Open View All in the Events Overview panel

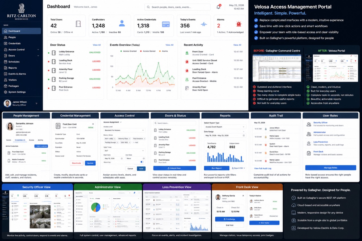pos(169,45)
